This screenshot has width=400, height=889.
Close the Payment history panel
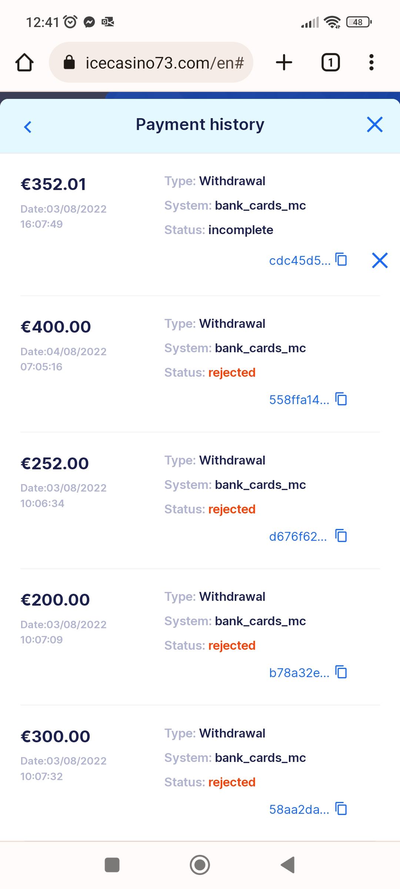pyautogui.click(x=374, y=124)
